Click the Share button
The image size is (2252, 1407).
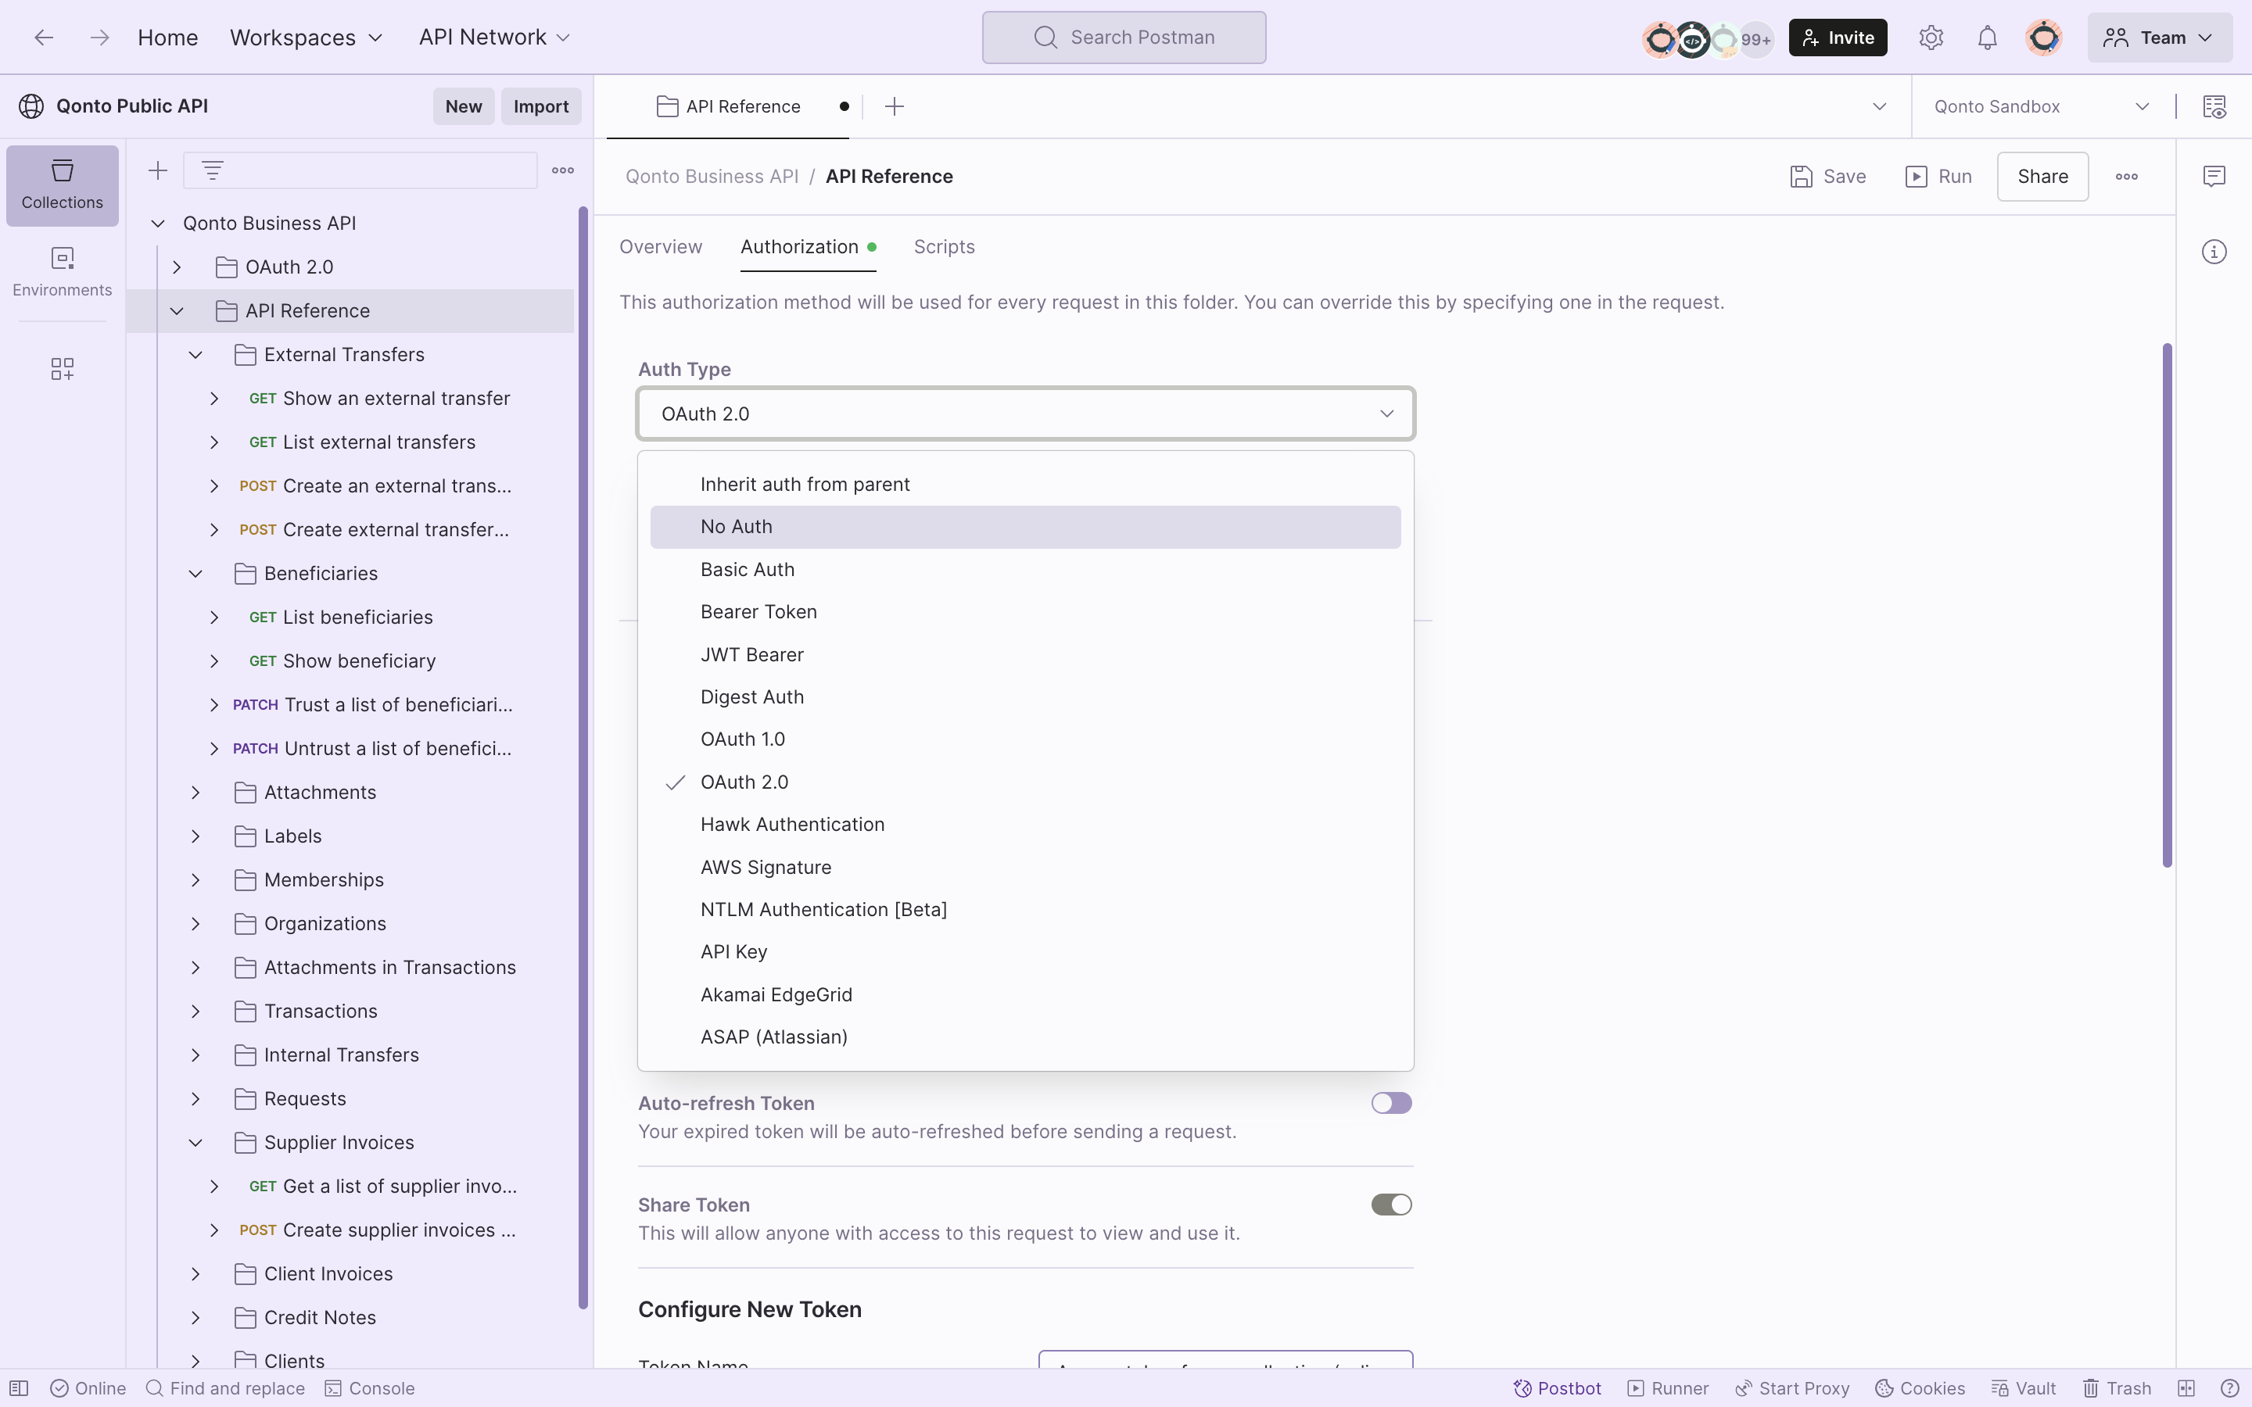2042,176
